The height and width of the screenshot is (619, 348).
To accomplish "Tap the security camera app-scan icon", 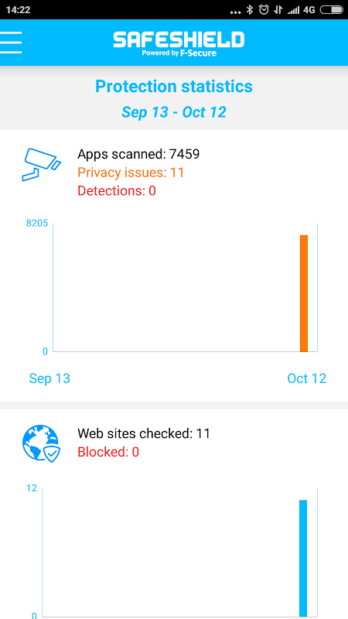I will tap(41, 165).
